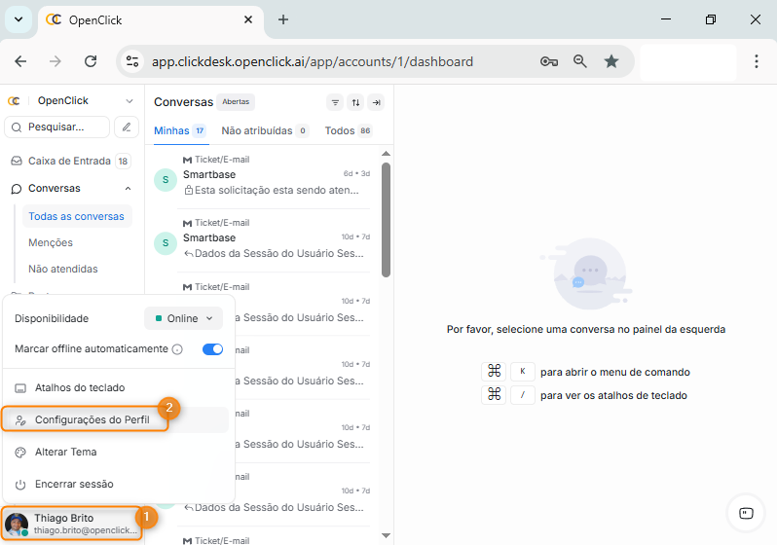777x545 pixels.
Task: Toggle Marcar offline automaticamente switch
Action: 212,349
